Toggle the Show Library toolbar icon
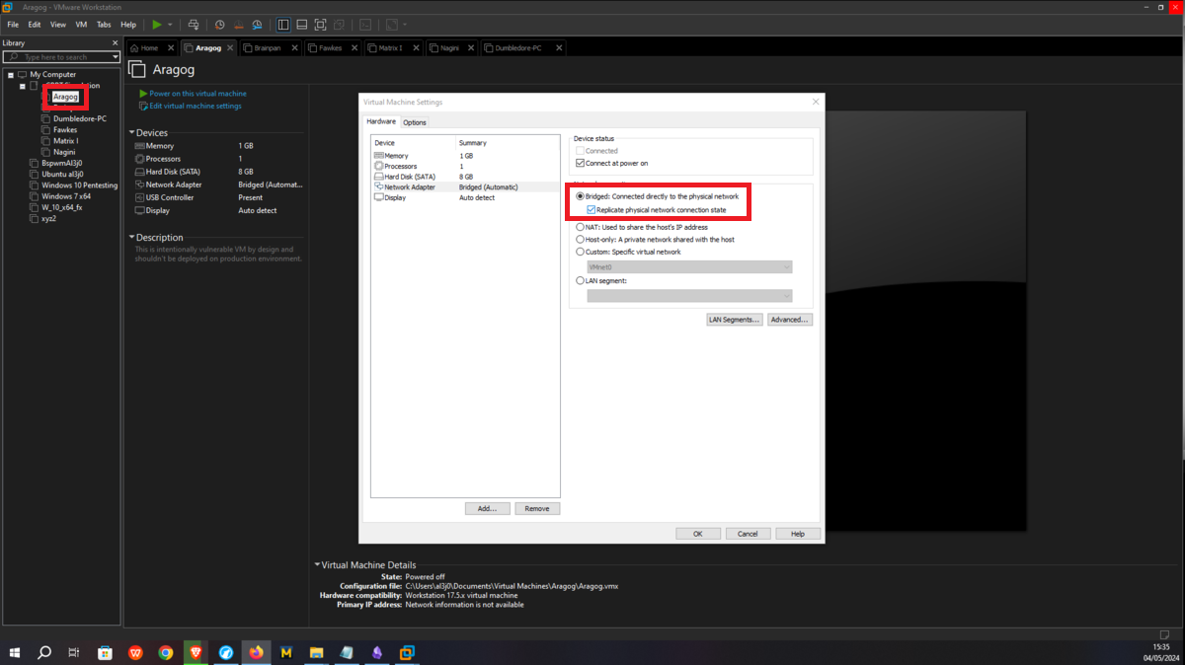The width and height of the screenshot is (1185, 665). pos(283,24)
